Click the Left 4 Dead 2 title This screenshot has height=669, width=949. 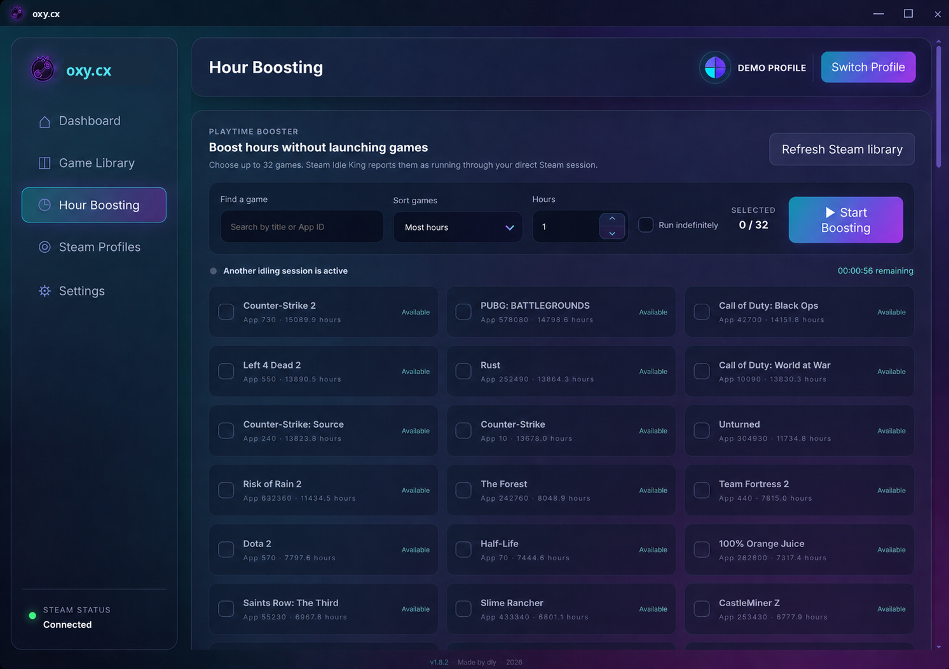(272, 365)
